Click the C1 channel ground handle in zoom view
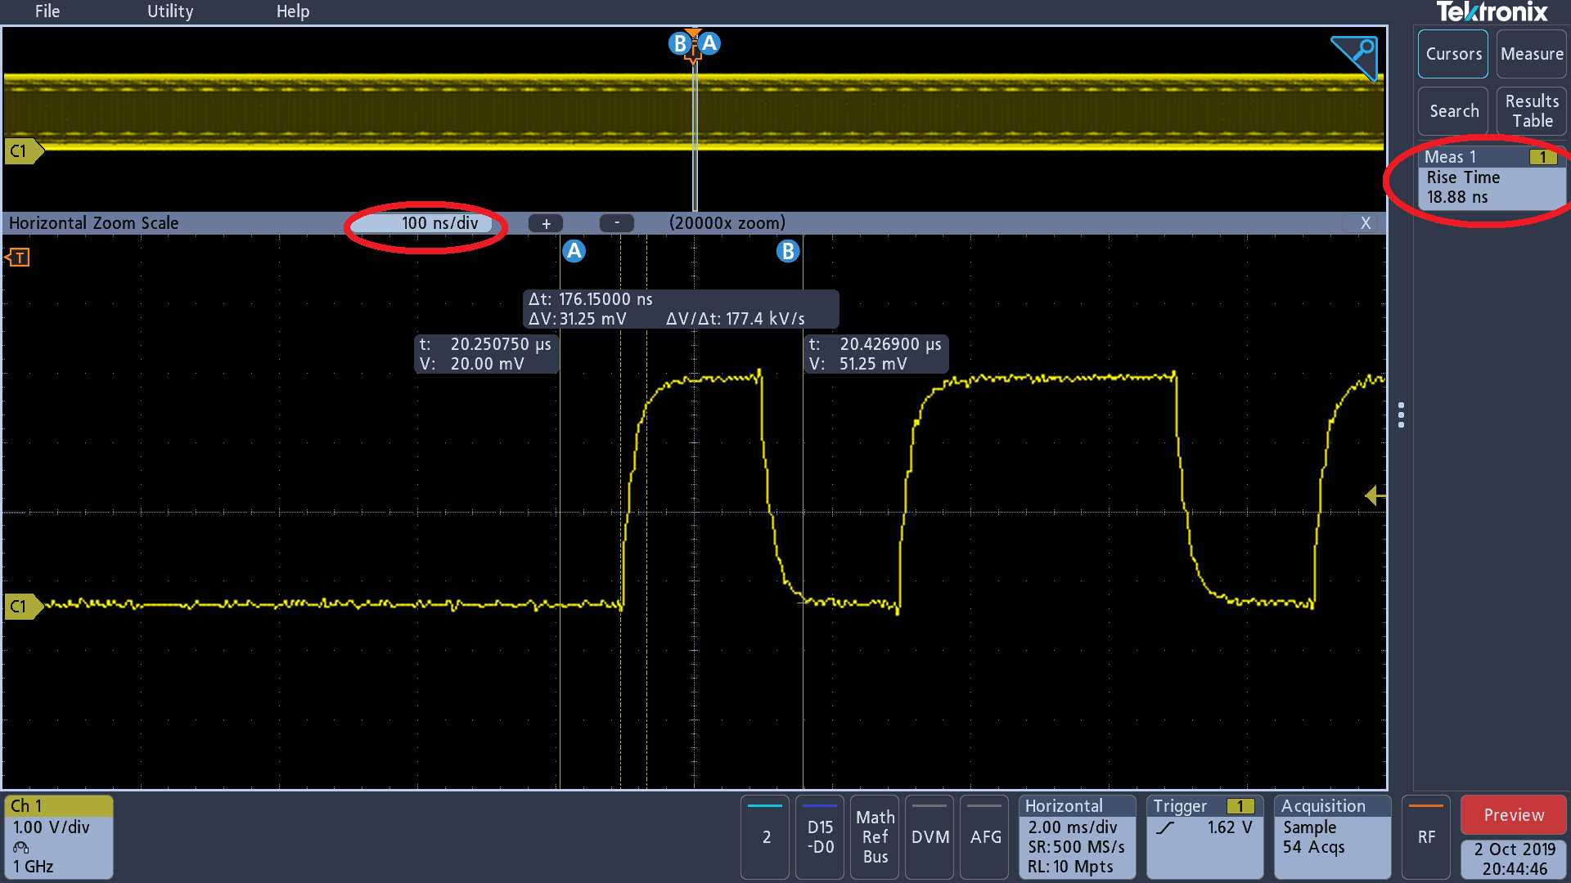 click(21, 606)
